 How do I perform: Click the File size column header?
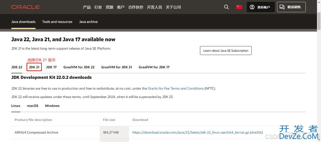pos(109,120)
